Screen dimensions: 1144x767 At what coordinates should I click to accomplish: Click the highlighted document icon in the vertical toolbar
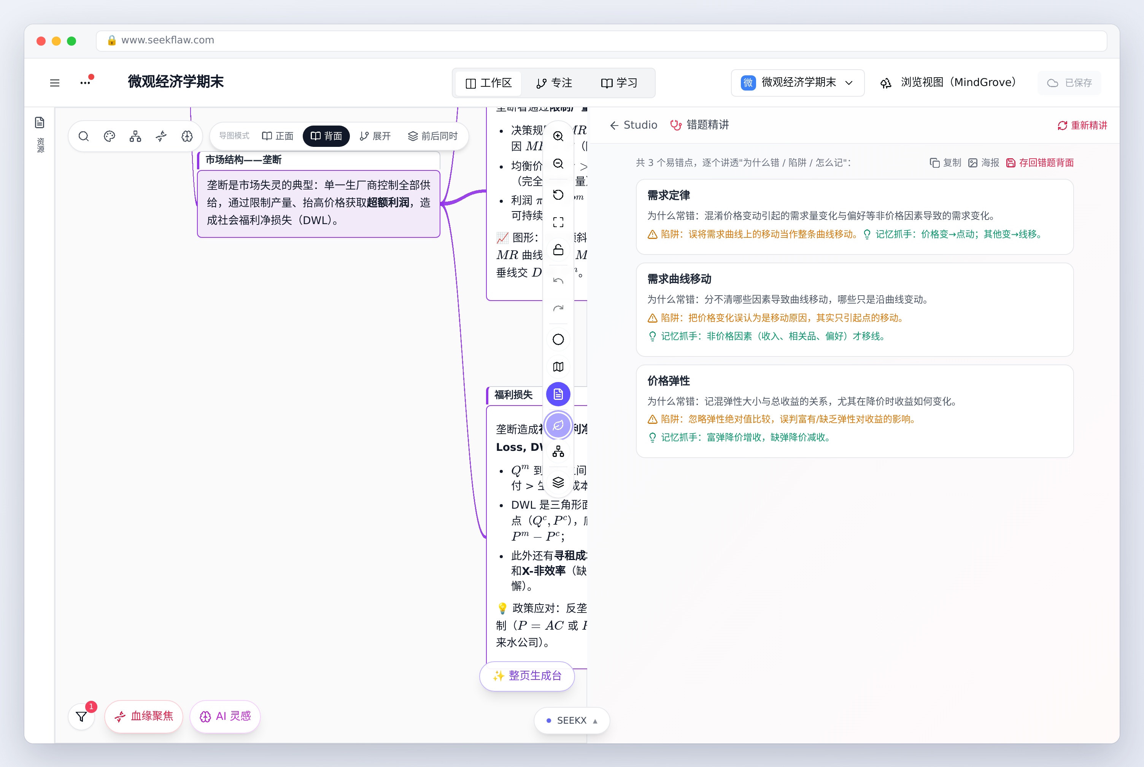click(x=558, y=394)
